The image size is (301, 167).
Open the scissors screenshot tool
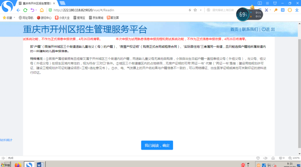267,10
